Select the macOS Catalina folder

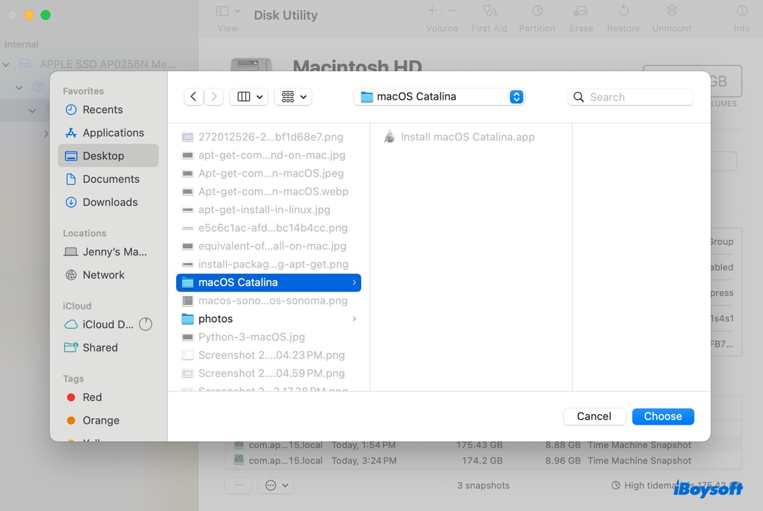[268, 282]
